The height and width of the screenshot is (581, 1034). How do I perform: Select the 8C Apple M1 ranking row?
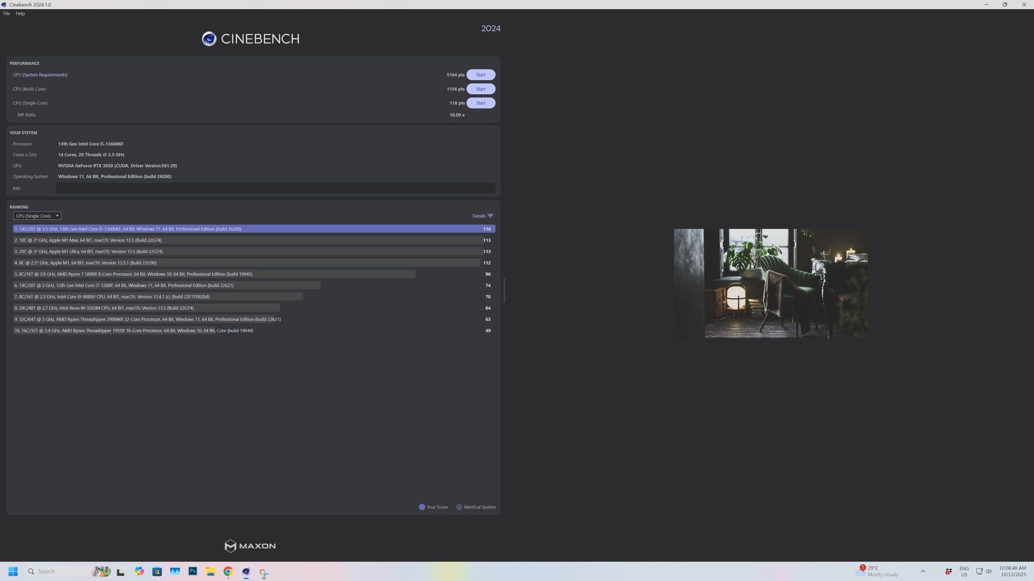click(254, 263)
